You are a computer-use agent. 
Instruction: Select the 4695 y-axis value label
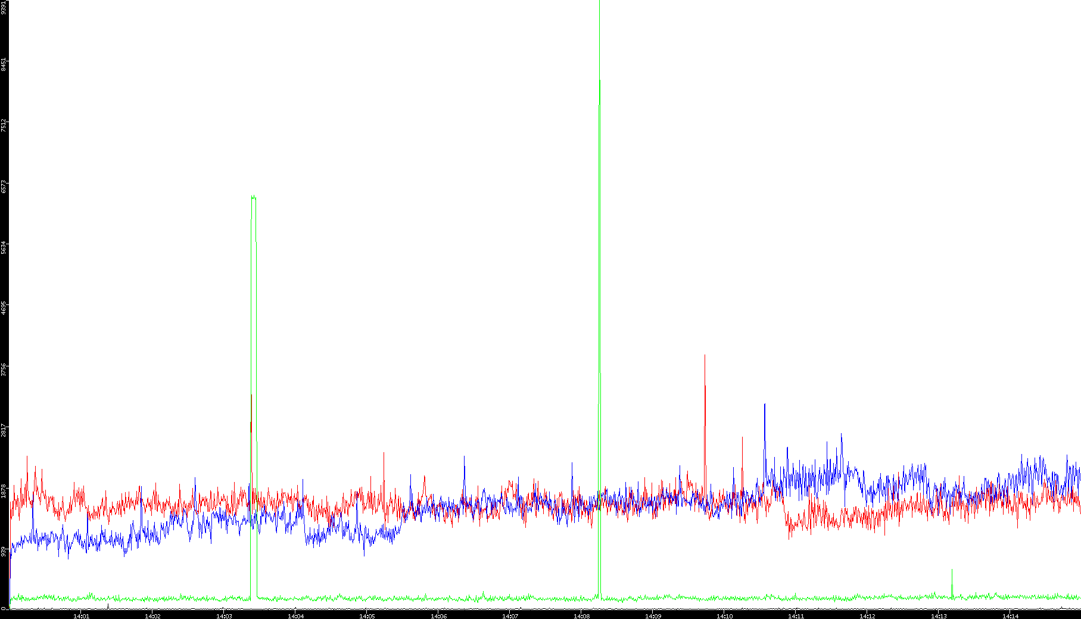[4, 308]
